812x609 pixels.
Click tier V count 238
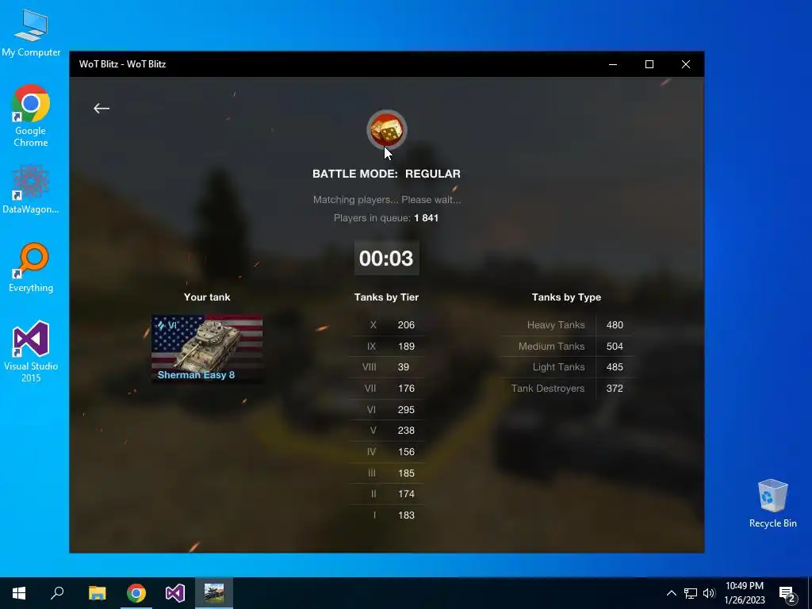406,431
